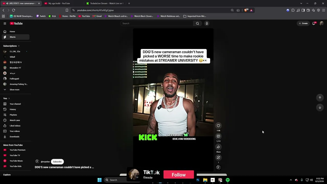Open Leo AI sparkle icon

click(x=313, y=10)
